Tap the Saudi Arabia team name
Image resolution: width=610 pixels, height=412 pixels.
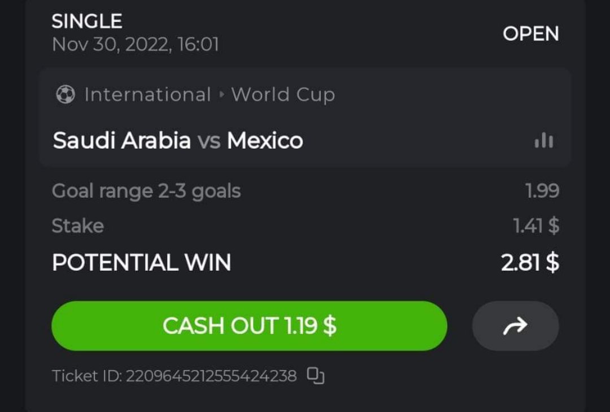[x=121, y=140]
